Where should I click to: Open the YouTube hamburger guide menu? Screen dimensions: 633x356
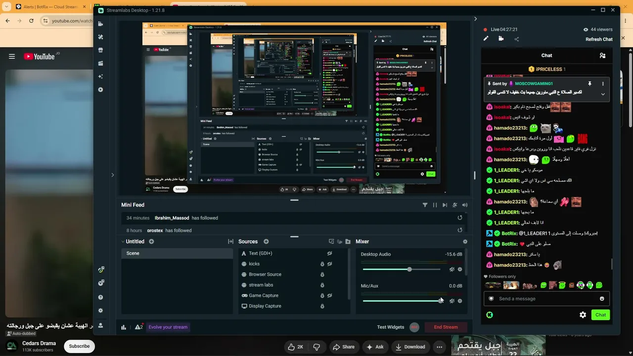12,56
